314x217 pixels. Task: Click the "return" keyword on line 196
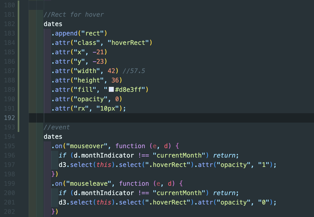coord(224,155)
